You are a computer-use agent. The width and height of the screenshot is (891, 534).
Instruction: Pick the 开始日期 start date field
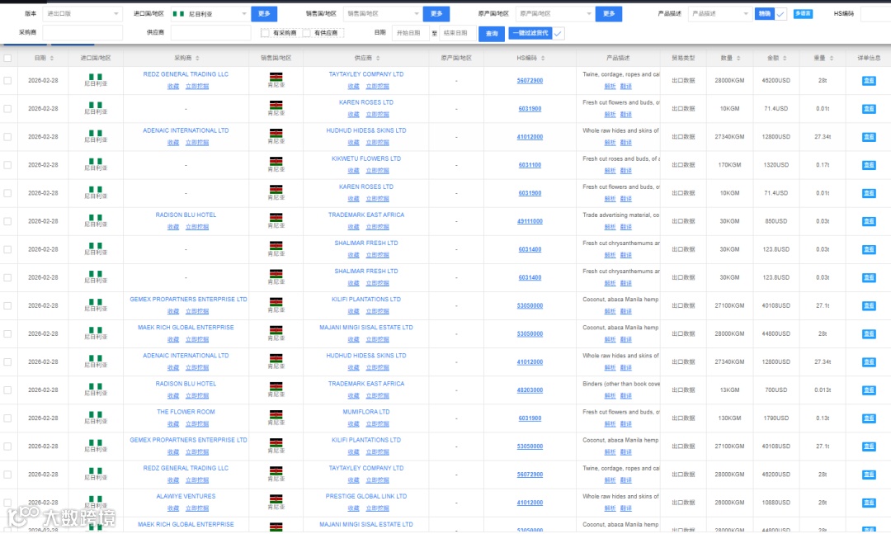(x=410, y=33)
